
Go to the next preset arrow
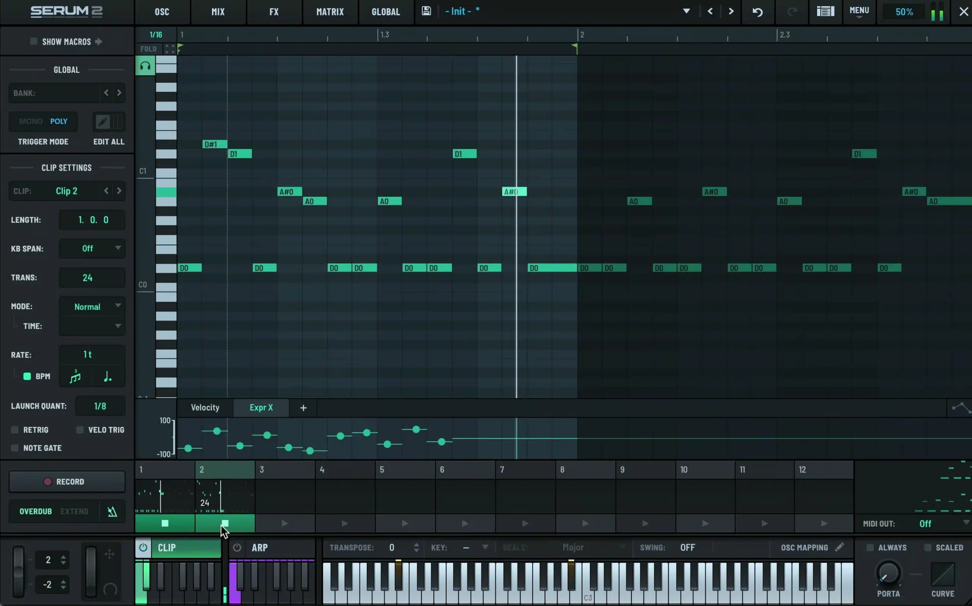pos(731,11)
